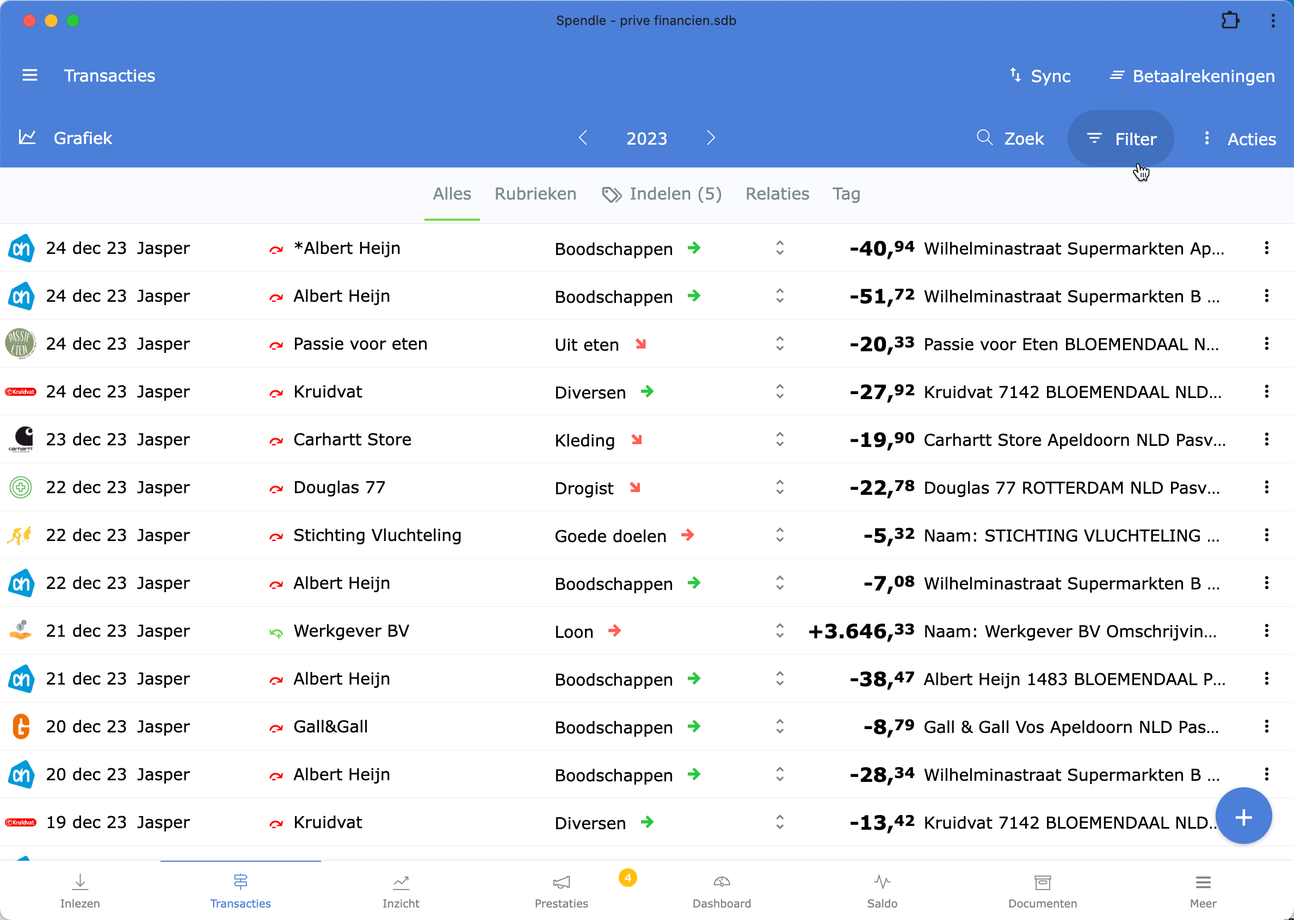Viewport: 1294px width, 920px height.
Task: Open the Prestaties megaphone icon
Action: [x=561, y=882]
